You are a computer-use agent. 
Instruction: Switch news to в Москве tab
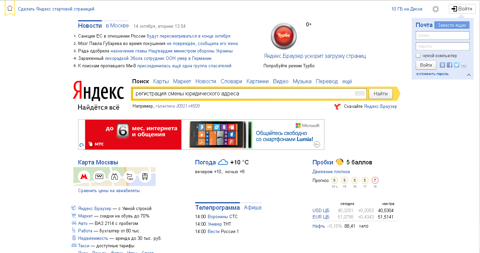click(117, 26)
